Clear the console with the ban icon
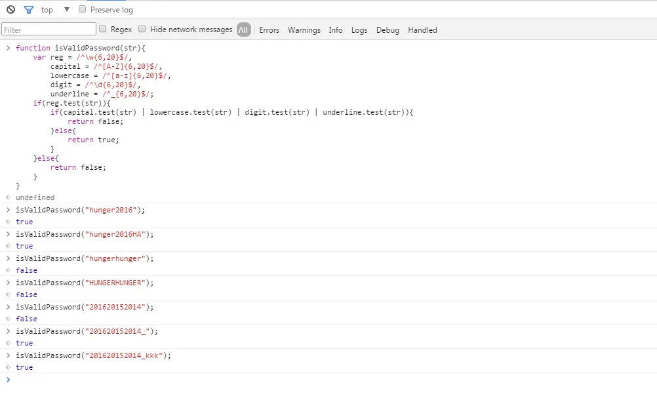Image resolution: width=657 pixels, height=400 pixels. click(x=11, y=9)
